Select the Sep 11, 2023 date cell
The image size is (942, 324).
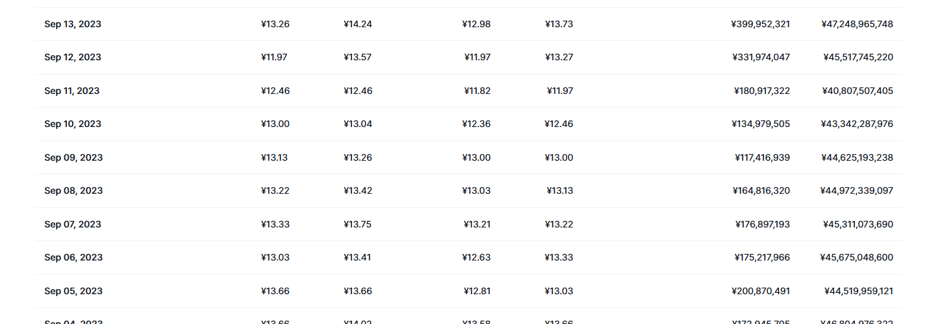coord(72,91)
